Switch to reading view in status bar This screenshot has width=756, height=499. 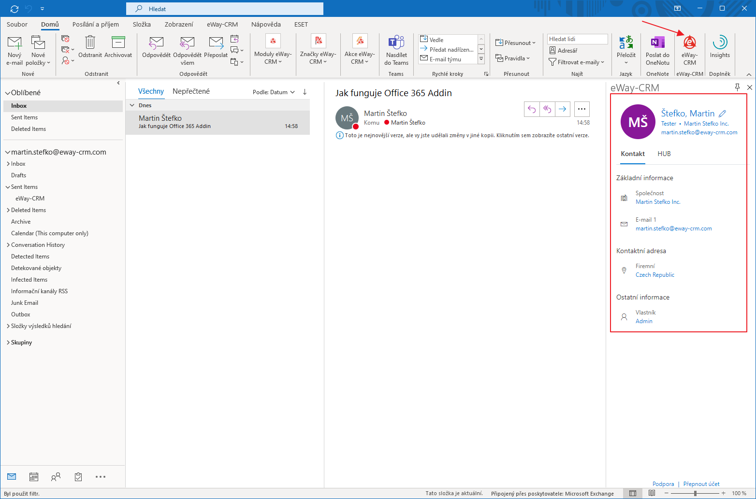click(x=652, y=493)
